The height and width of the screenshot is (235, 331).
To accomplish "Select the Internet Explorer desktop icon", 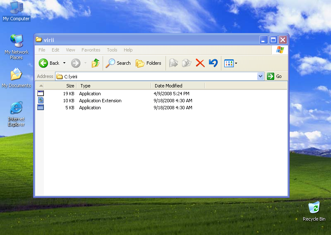I will click(16, 114).
